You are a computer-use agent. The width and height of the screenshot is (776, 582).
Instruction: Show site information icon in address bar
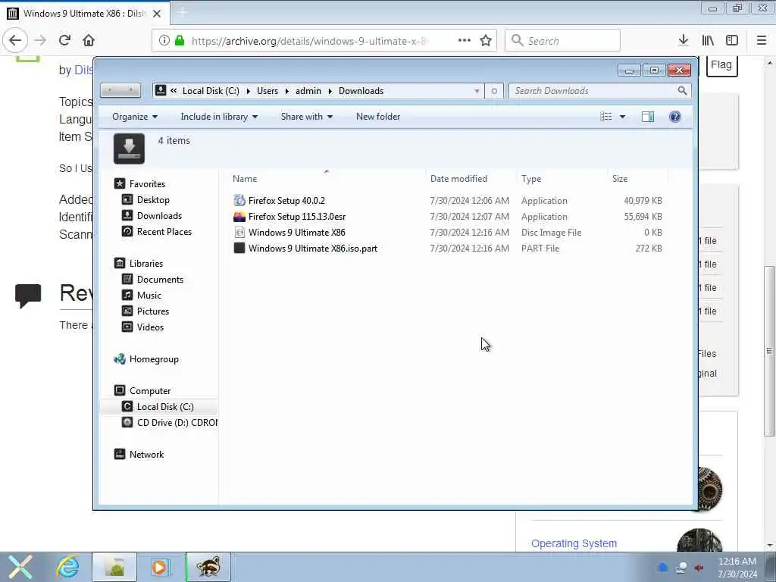[164, 41]
